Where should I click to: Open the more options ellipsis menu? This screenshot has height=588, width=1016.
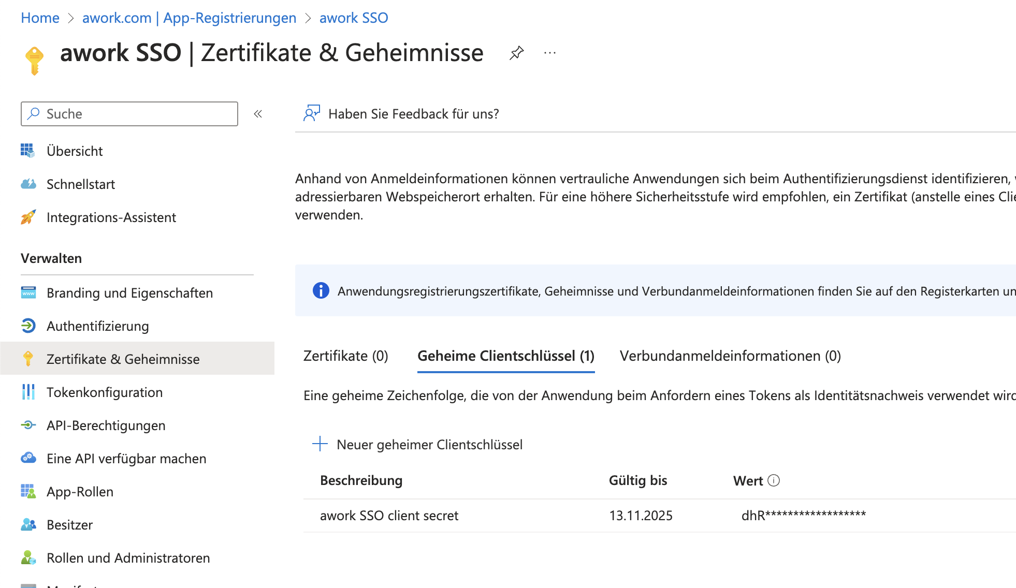pyautogui.click(x=550, y=53)
